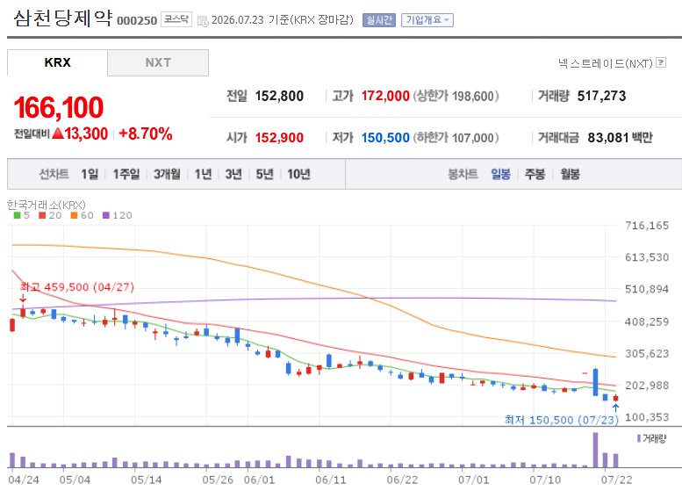
Task: Click the current price 166,100
Action: (x=59, y=107)
